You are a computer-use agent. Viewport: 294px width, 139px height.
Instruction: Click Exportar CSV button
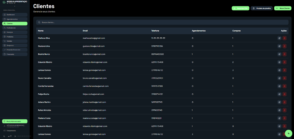(240, 8)
